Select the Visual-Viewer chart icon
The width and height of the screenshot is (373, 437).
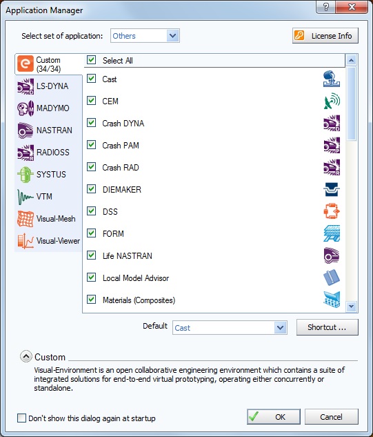coord(26,241)
